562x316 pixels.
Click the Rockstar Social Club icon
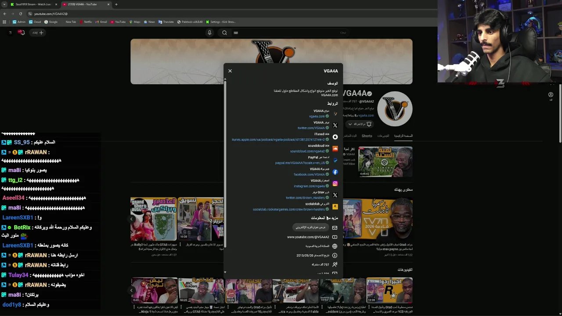[335, 207]
